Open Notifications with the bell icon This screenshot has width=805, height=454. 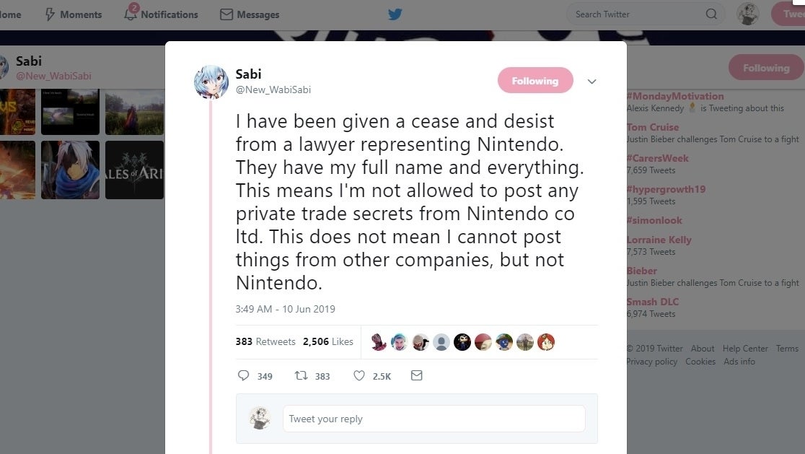(x=131, y=14)
